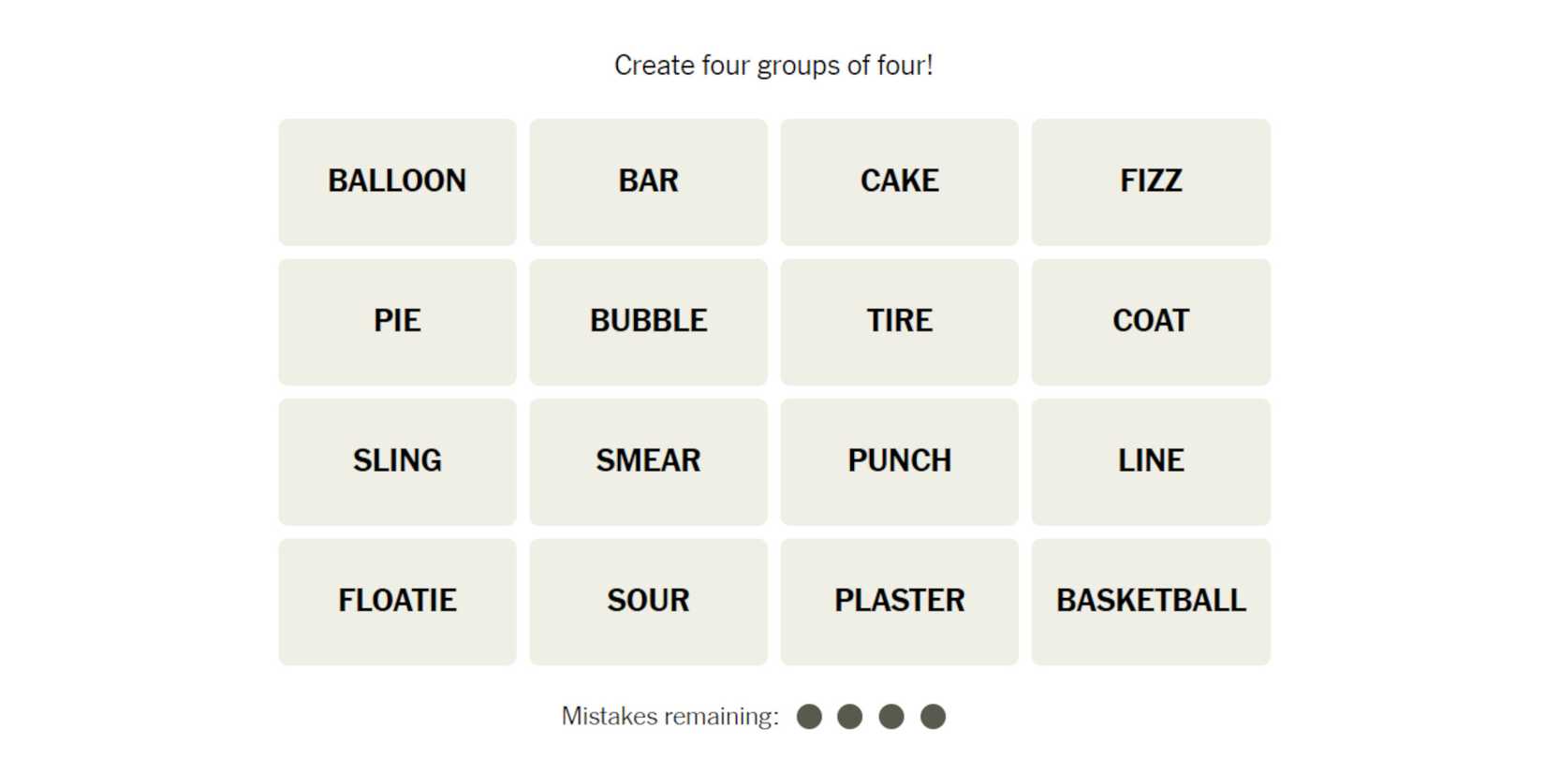Click the 'Create four groups of four!' heading
Viewport: 1545px width, 772px height.
point(773,66)
